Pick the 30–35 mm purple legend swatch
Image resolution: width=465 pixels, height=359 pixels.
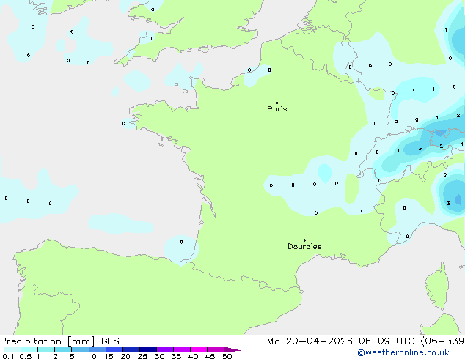165,349
